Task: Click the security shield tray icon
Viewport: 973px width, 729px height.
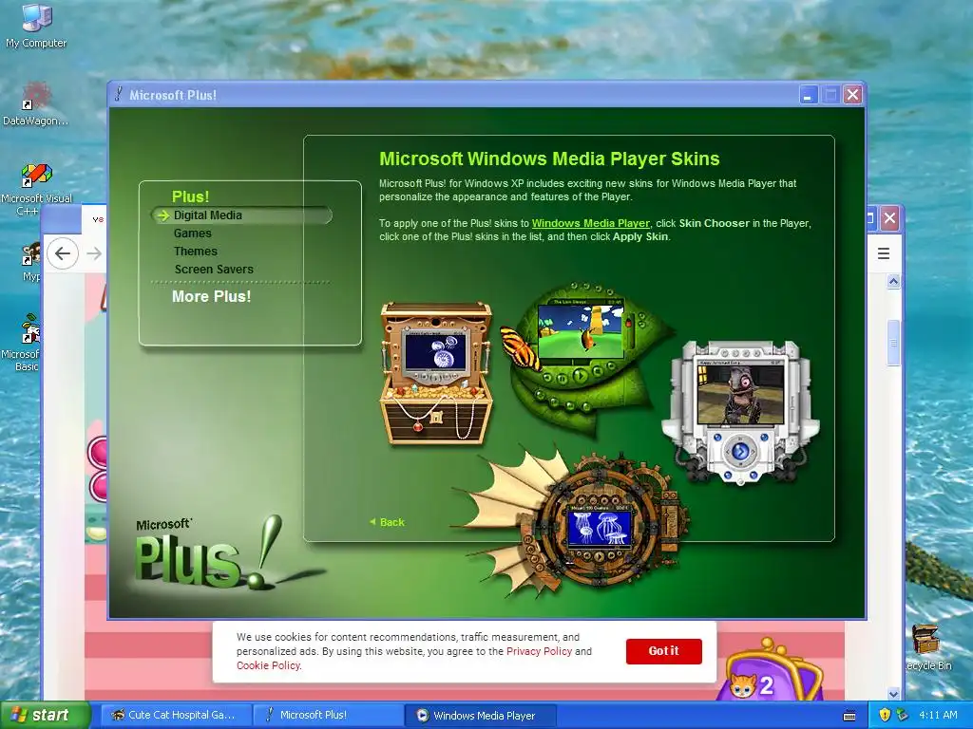Action: 885,715
